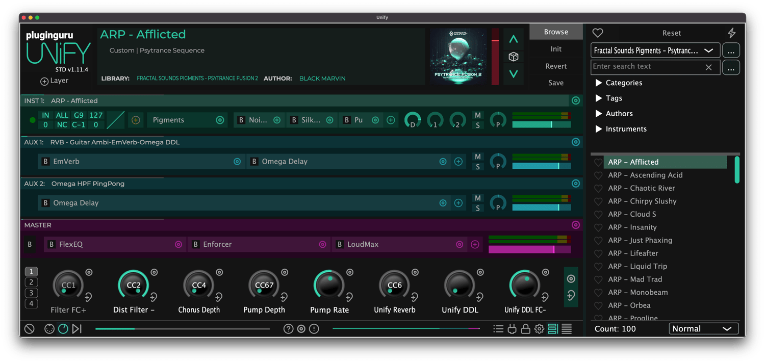Open Fractal Sounds Pigments library dropdown
The width and height of the screenshot is (765, 363).
(655, 50)
